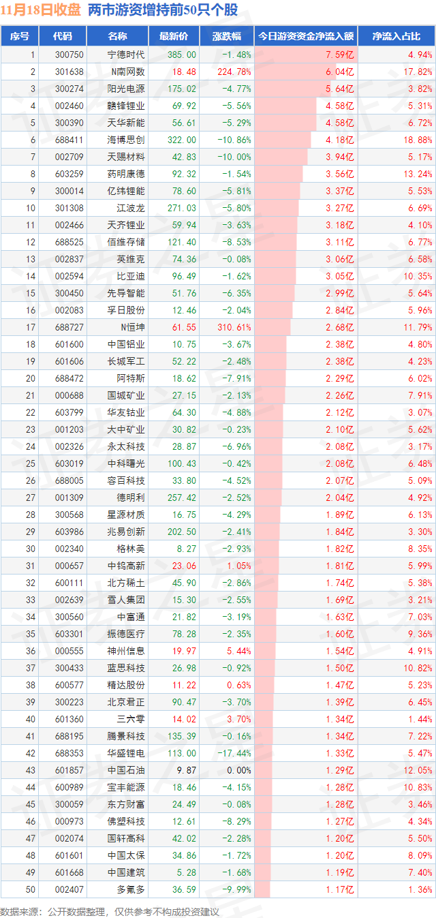Click stock name 中国石油
This screenshot has width=436, height=918.
(x=127, y=770)
